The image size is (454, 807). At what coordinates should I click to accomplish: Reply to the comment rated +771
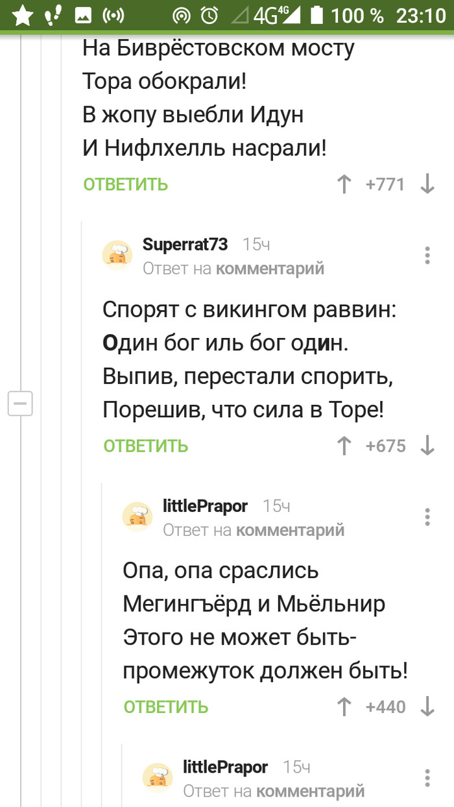[126, 185]
